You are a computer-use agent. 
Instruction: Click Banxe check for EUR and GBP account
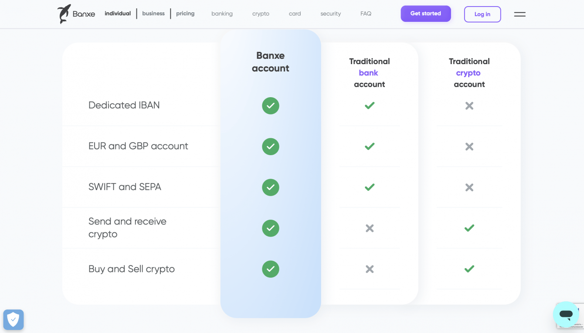(x=271, y=146)
